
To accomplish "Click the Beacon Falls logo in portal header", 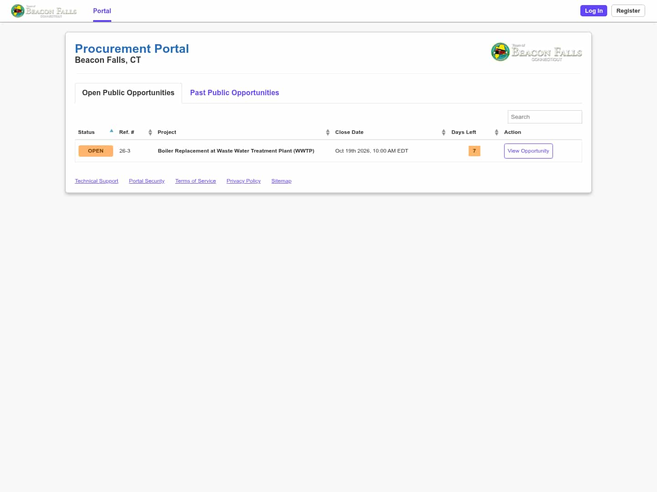I will [x=537, y=52].
